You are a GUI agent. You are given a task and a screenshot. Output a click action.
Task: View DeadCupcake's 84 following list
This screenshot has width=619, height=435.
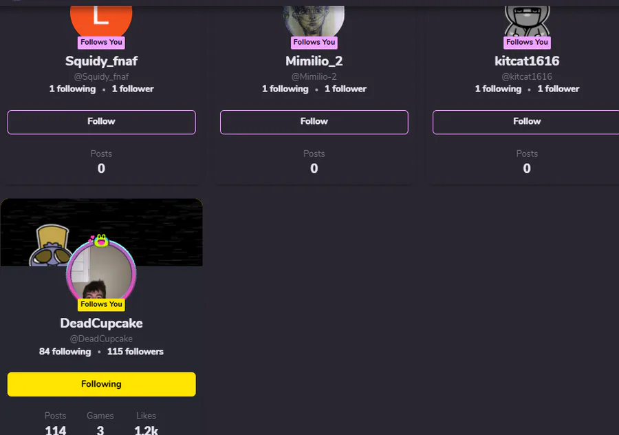65,352
